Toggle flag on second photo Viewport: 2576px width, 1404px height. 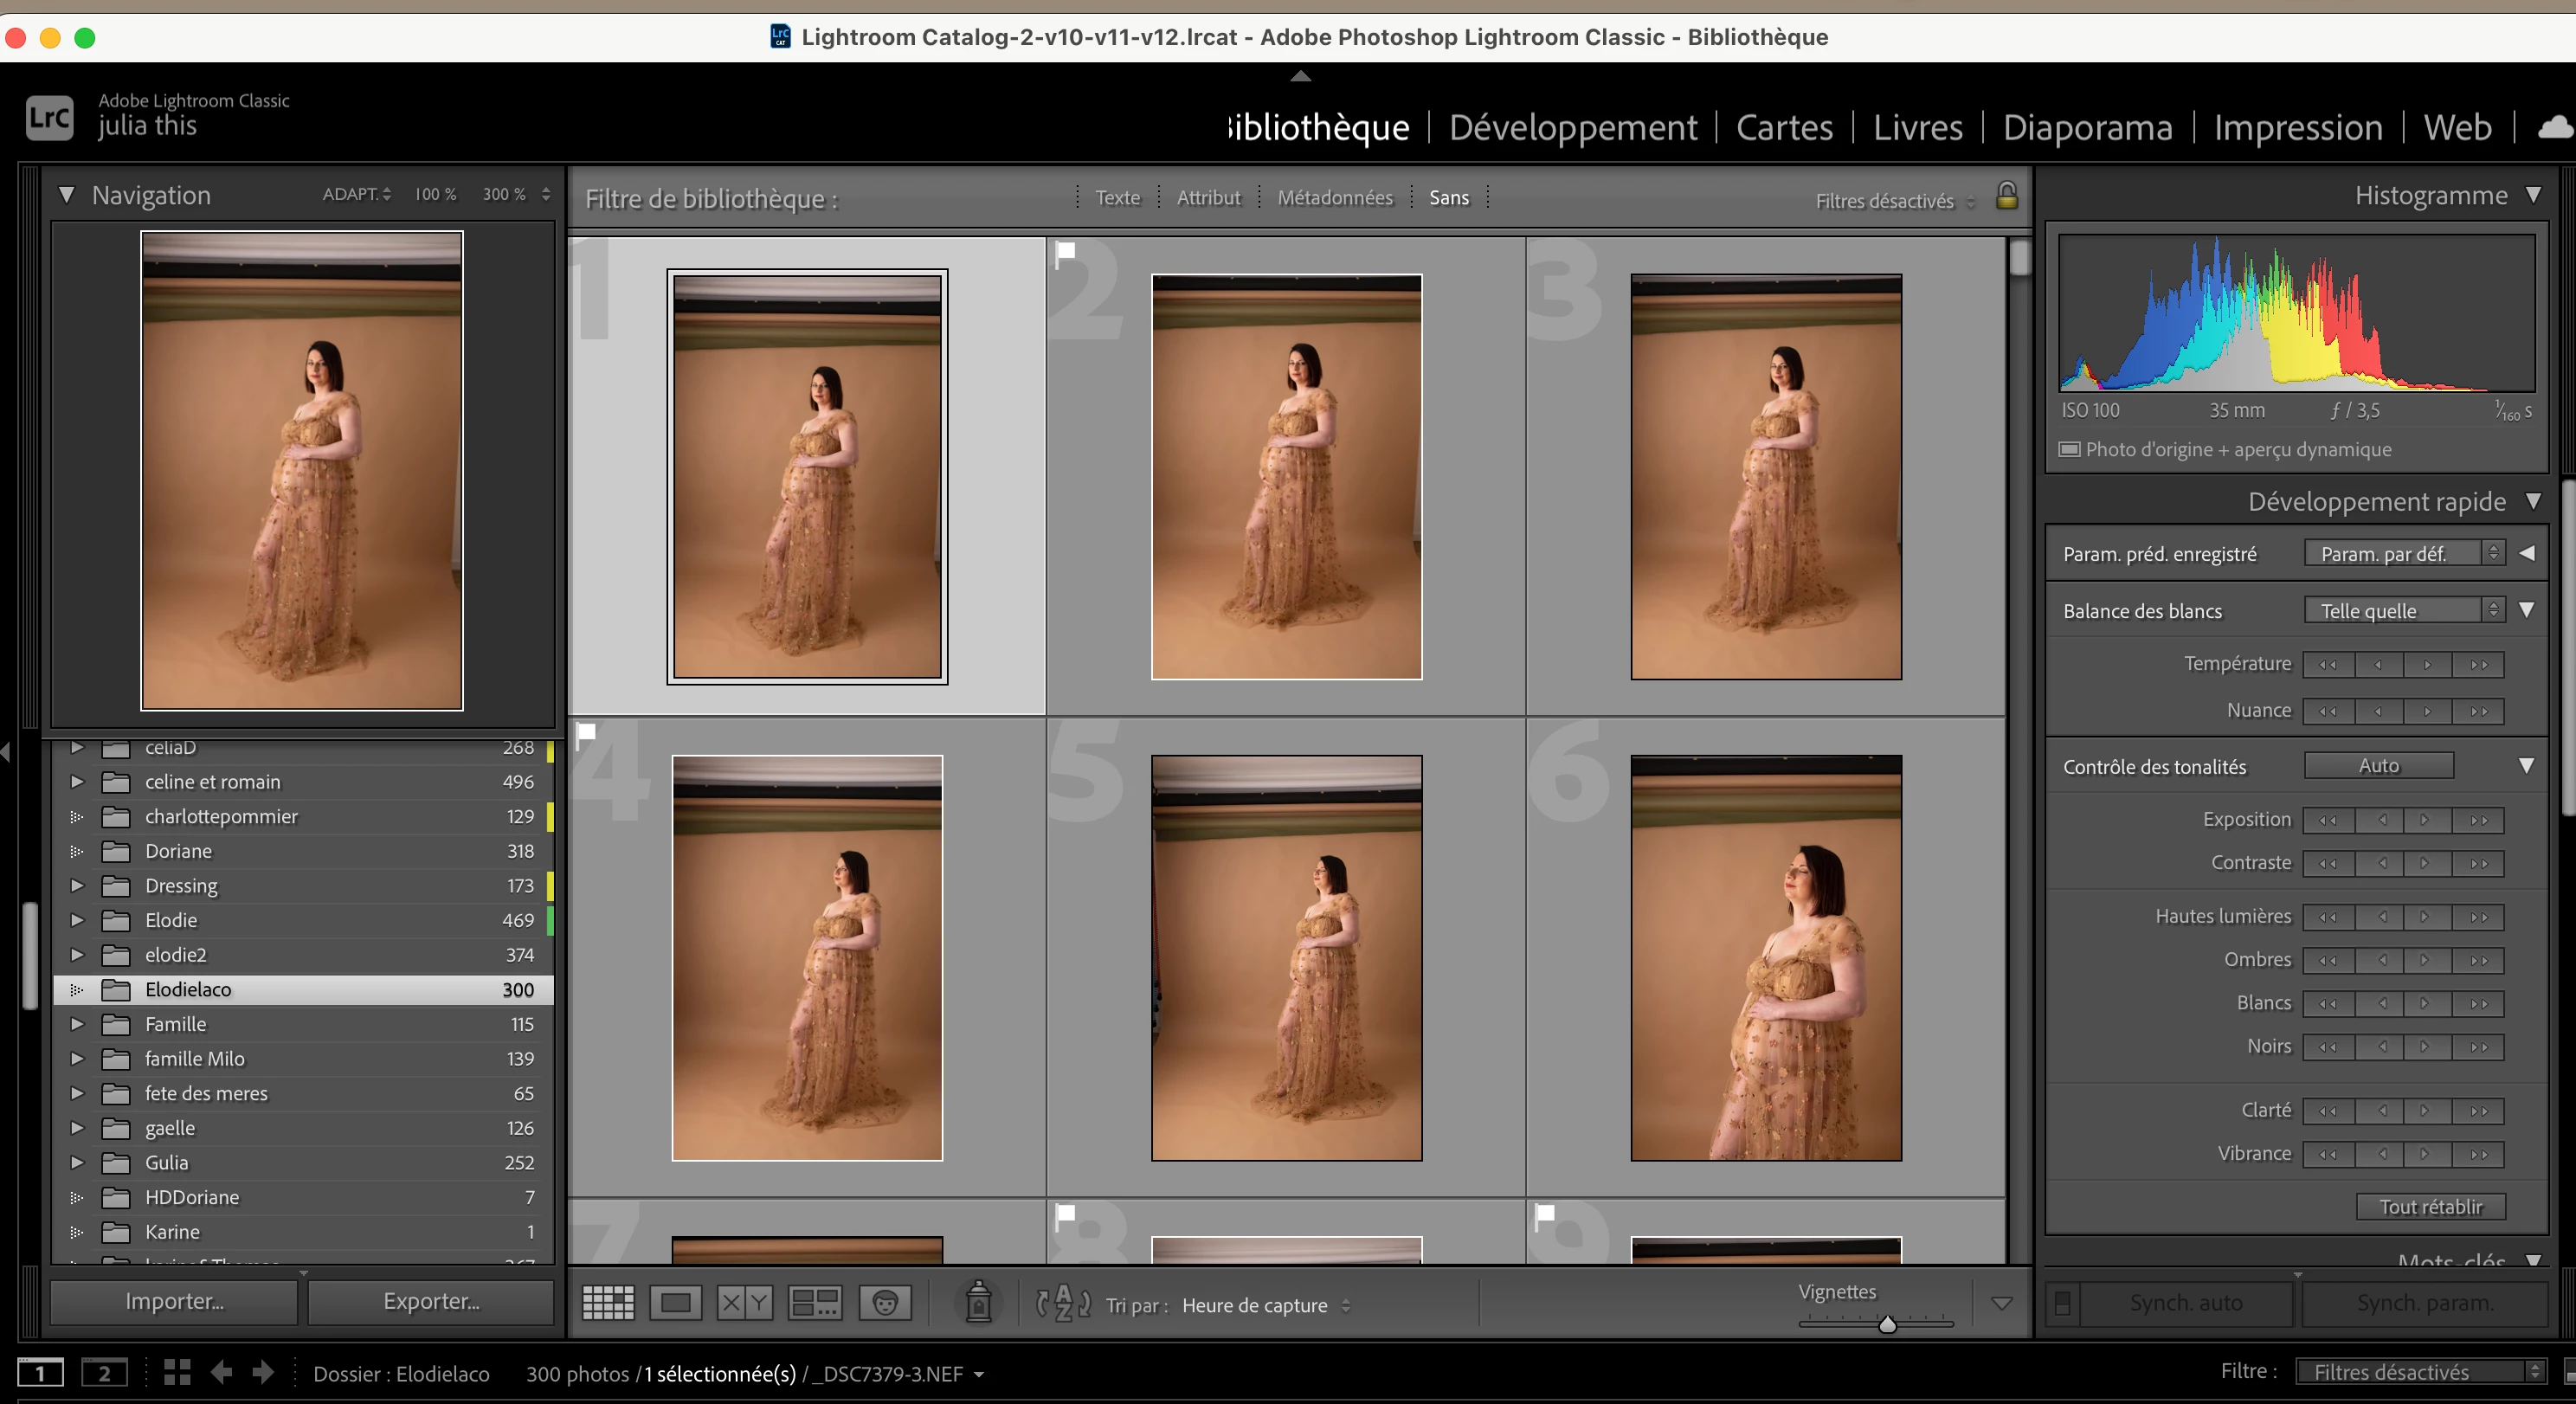[1066, 252]
